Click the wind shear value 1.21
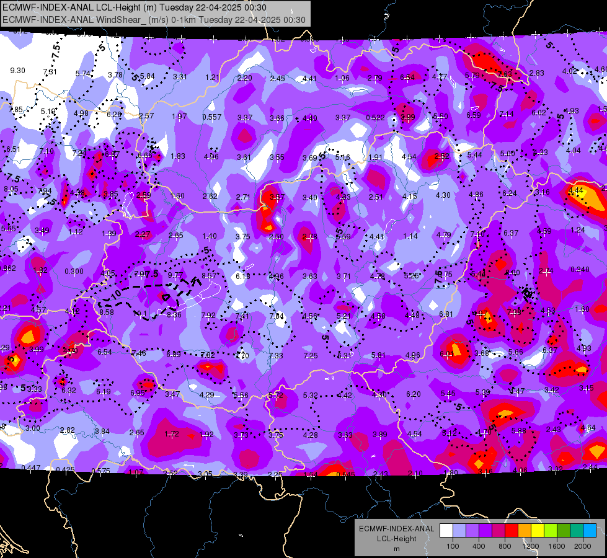 click(212, 77)
